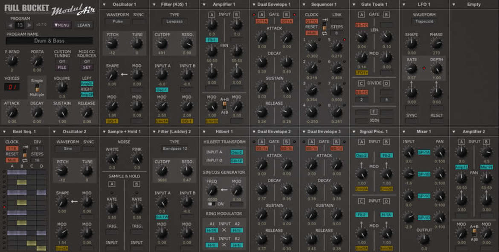The height and width of the screenshot is (252, 499).
Task: Click the Filter (K35) 1 CUTOFF knob
Action: pyautogui.click(x=162, y=43)
